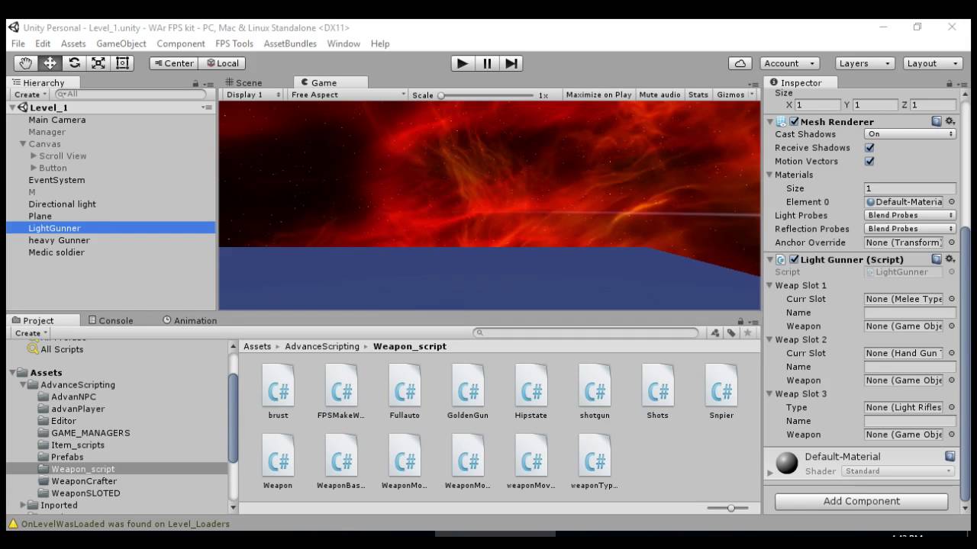The height and width of the screenshot is (549, 977).
Task: Select the Scale tool in toolbar
Action: point(98,63)
